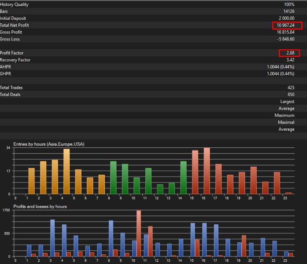Screen dimensions: 307x264
Task: Select the Gross Loss value -5 848.60
Action: [286, 39]
